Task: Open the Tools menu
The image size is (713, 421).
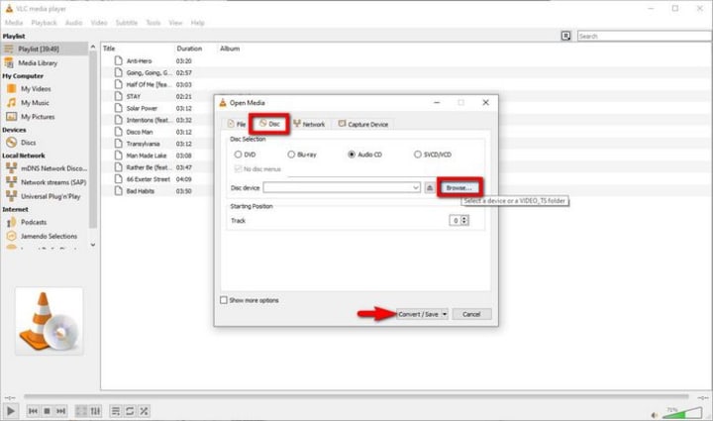Action: click(x=153, y=22)
